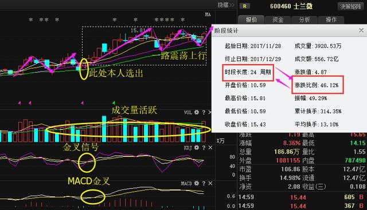
Task: Click 成交量 3920.53万 value
Action: point(318,46)
